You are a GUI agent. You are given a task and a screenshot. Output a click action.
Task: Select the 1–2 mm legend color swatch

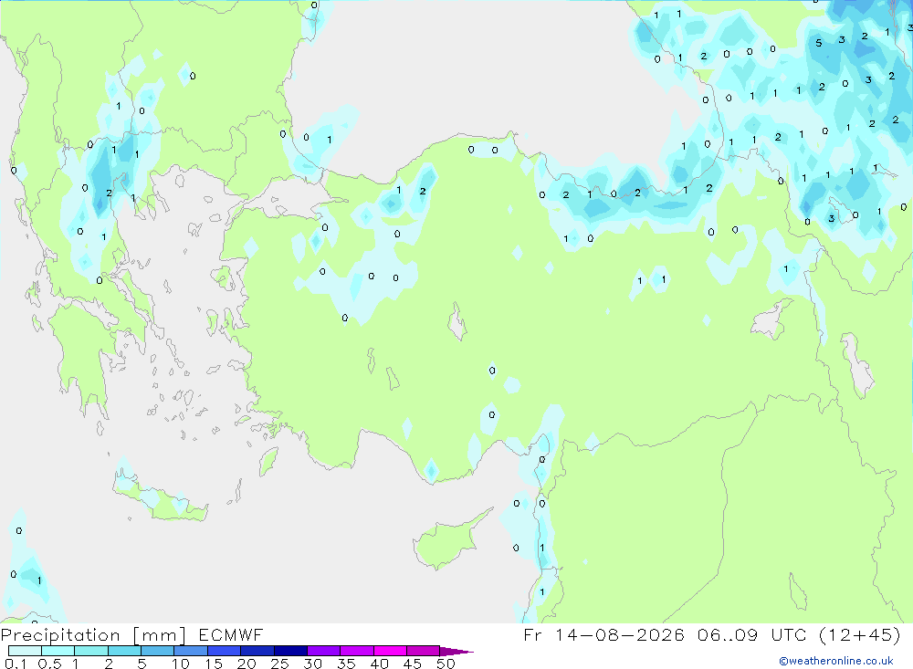pyautogui.click(x=91, y=651)
